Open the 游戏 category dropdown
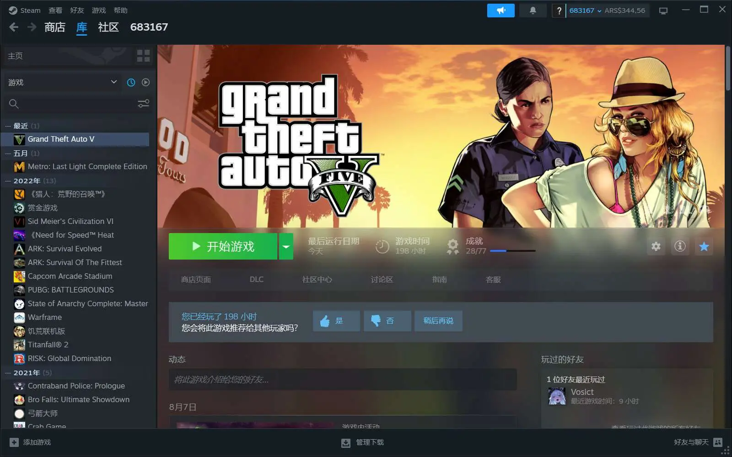Viewport: 732px width, 457px height. click(62, 82)
